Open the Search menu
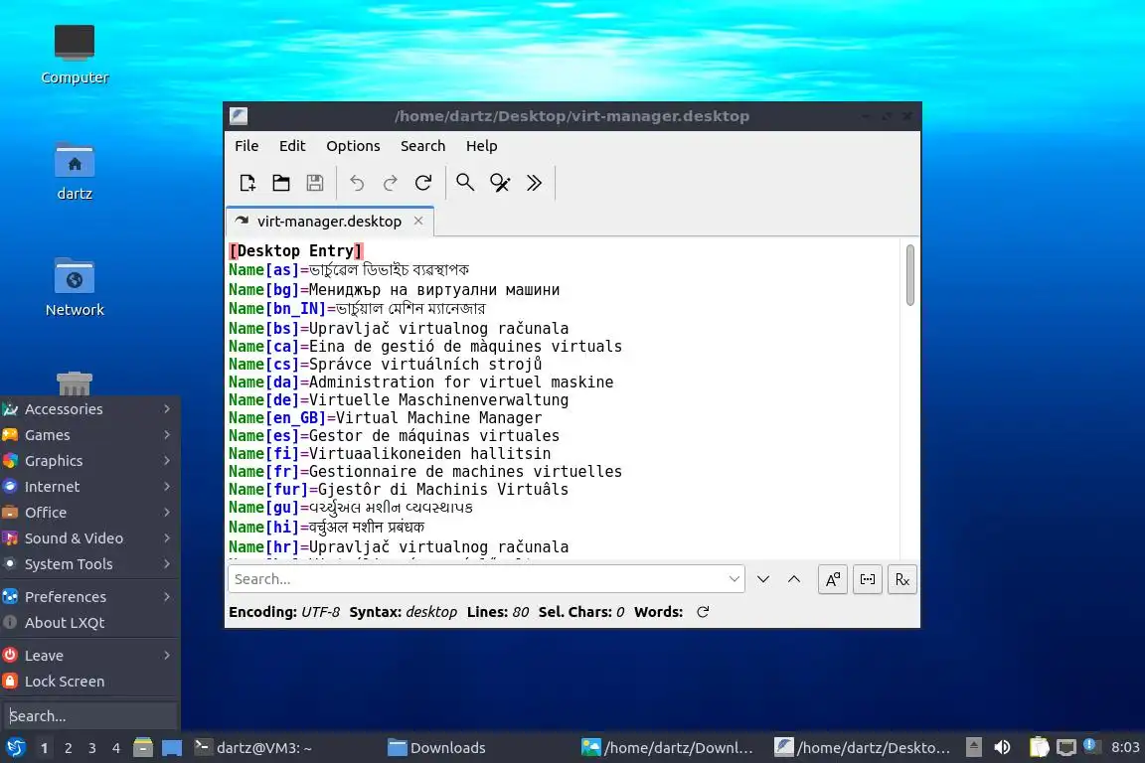 [422, 146]
